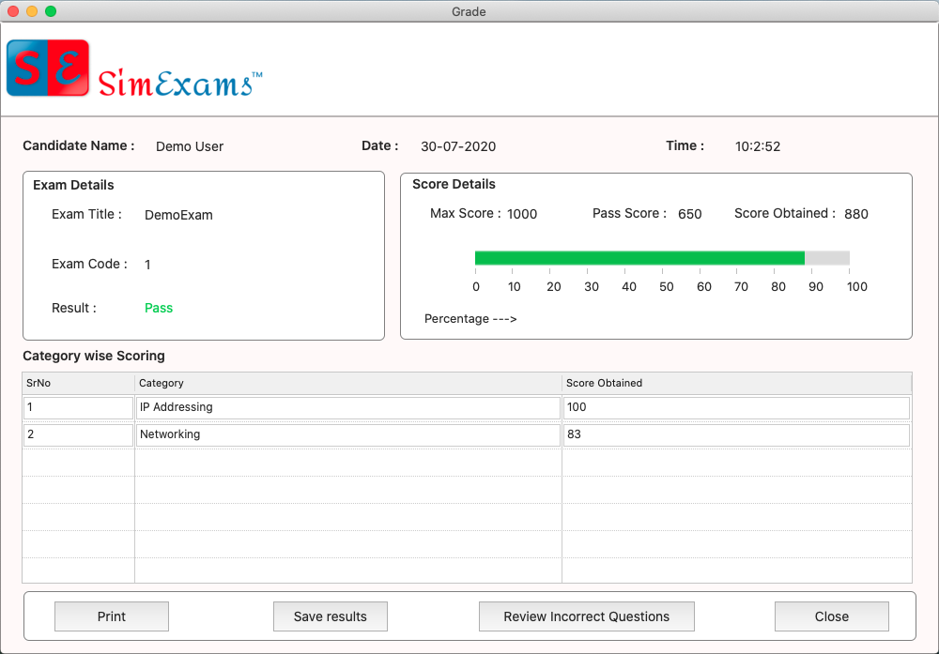The height and width of the screenshot is (654, 939).
Task: Click the time value 10:2:52
Action: click(x=758, y=146)
